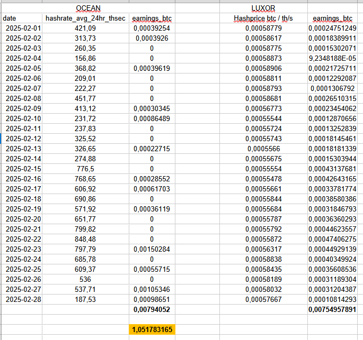Click the orange highlighted cell 1,051783165
Image resolution: width=363 pixels, height=340 pixels.
152,330
